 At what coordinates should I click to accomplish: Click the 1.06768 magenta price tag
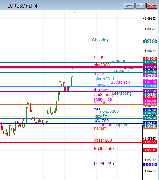click(x=150, y=101)
